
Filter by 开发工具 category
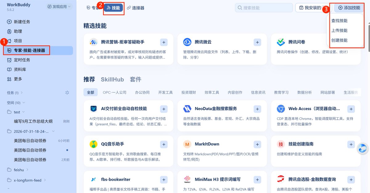click(166, 92)
